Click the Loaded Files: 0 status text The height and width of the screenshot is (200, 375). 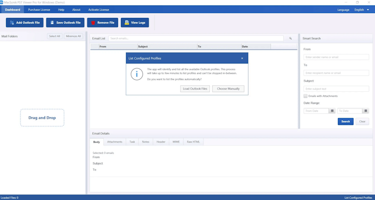click(x=9, y=198)
